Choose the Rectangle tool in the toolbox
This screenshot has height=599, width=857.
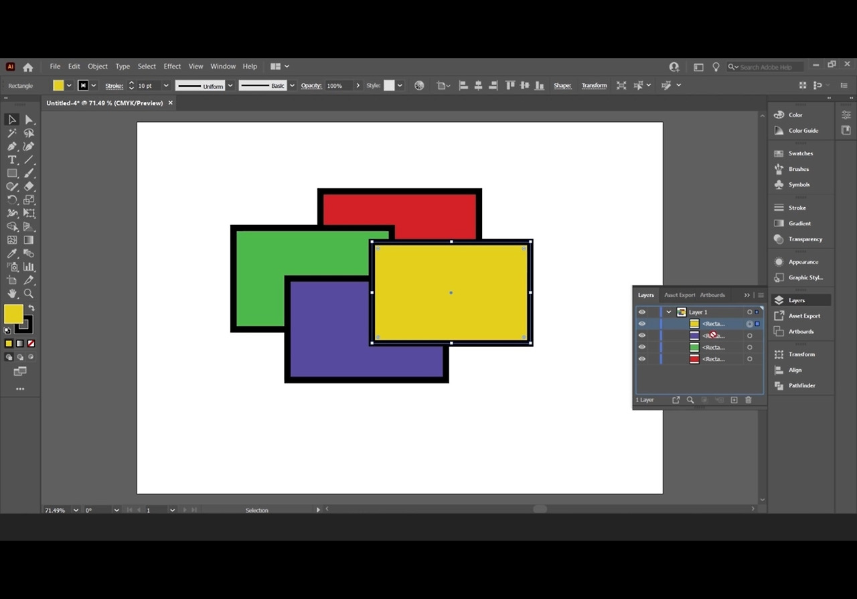(12, 173)
